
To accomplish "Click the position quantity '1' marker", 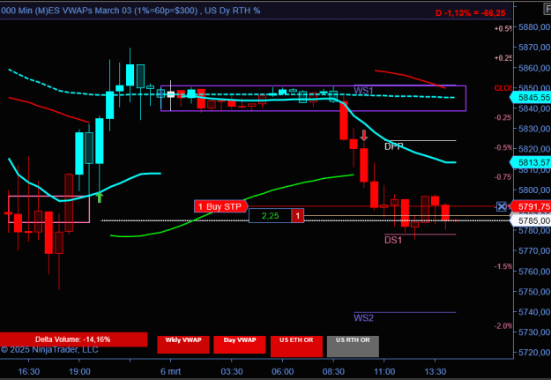I will (298, 215).
